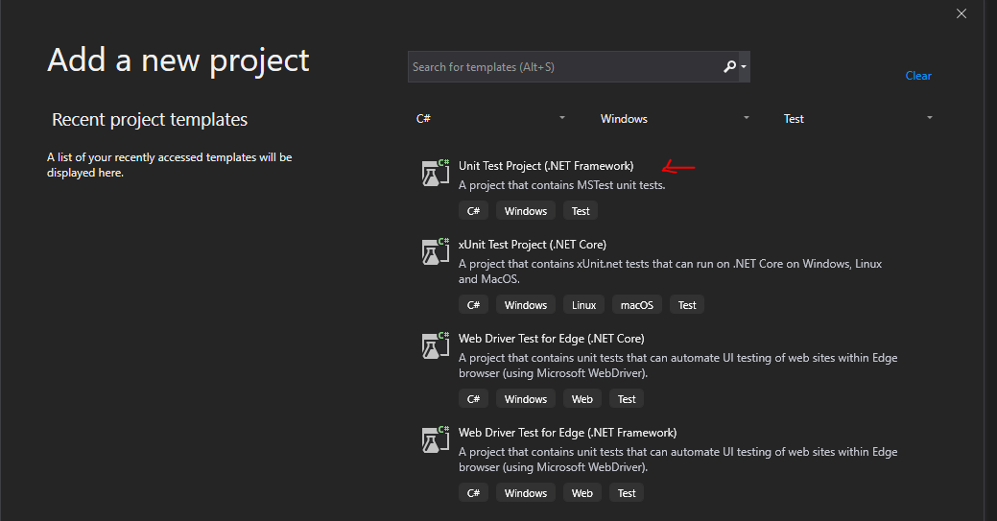
Task: Click Test tag under Web Driver (.NET Framework)
Action: pyautogui.click(x=627, y=493)
